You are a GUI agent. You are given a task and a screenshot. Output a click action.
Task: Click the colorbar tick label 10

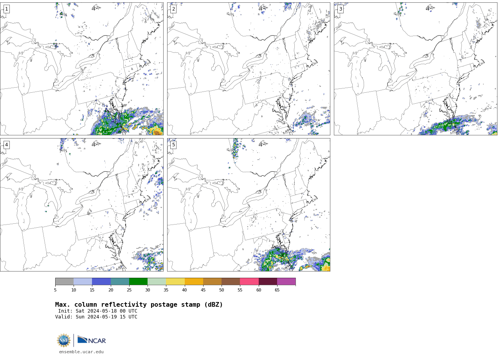(x=74, y=290)
